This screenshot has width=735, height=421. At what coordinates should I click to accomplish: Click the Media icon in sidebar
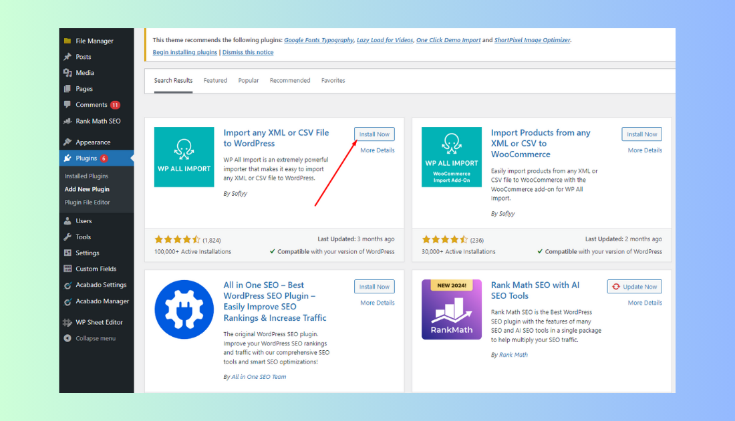coord(67,73)
